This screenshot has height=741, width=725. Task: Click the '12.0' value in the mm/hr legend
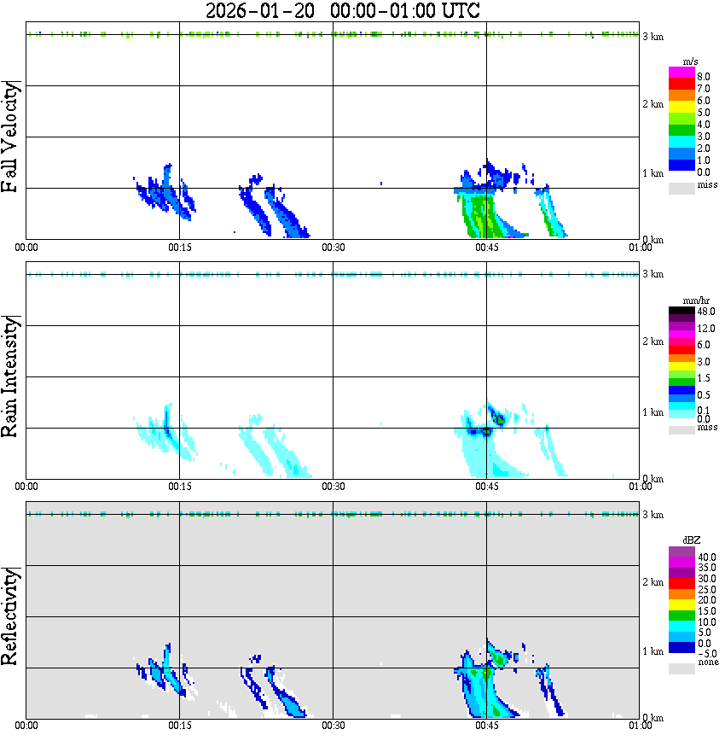[706, 329]
